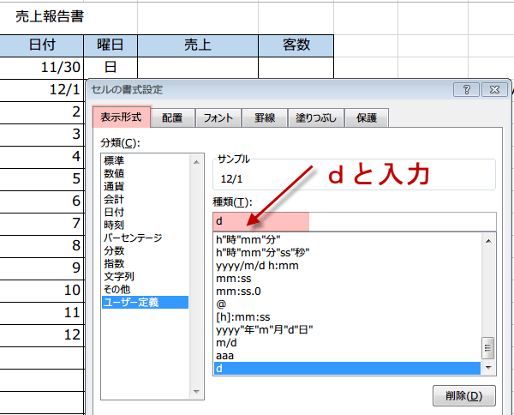Select 会計 category
This screenshot has width=514, height=415.
pyautogui.click(x=146, y=199)
